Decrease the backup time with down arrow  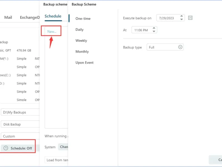click(x=154, y=31)
